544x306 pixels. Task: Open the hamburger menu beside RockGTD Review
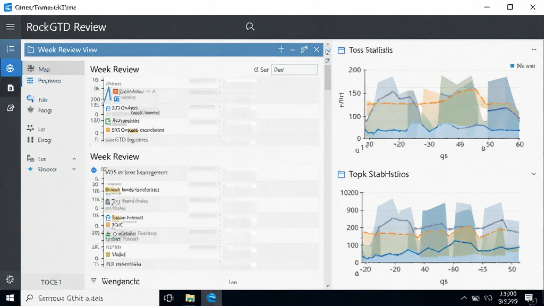tap(11, 27)
